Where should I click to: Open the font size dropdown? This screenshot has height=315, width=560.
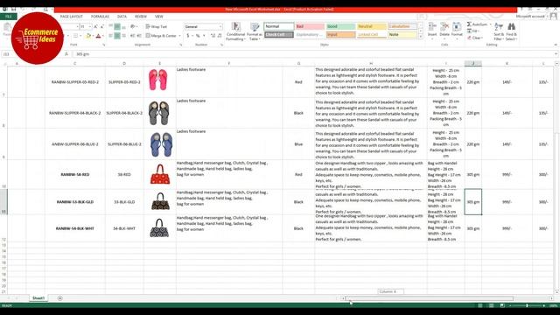click(89, 27)
